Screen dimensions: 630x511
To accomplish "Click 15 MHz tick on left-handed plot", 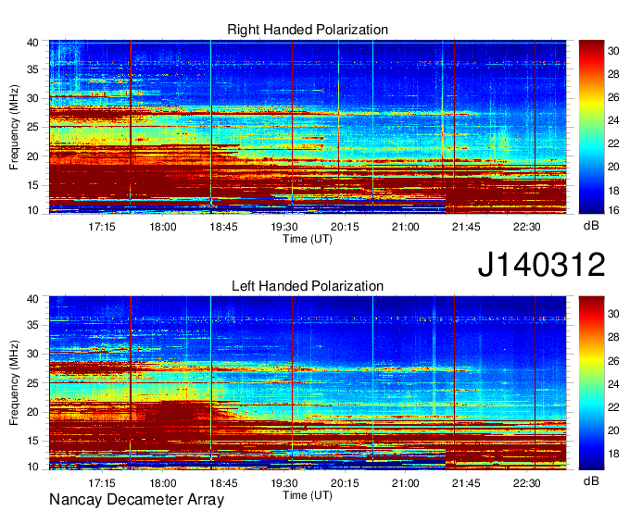I will pos(32,441).
